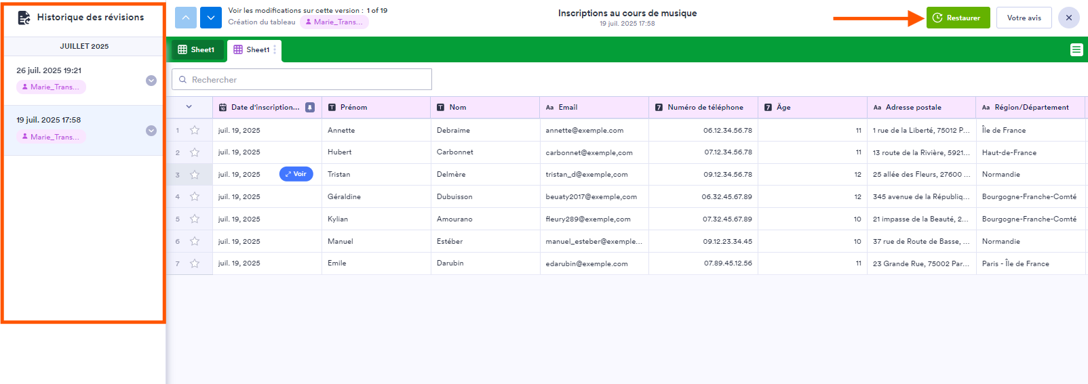1088x384 pixels.
Task: Click the tristan_d@exemple,com email cell
Action: point(594,174)
